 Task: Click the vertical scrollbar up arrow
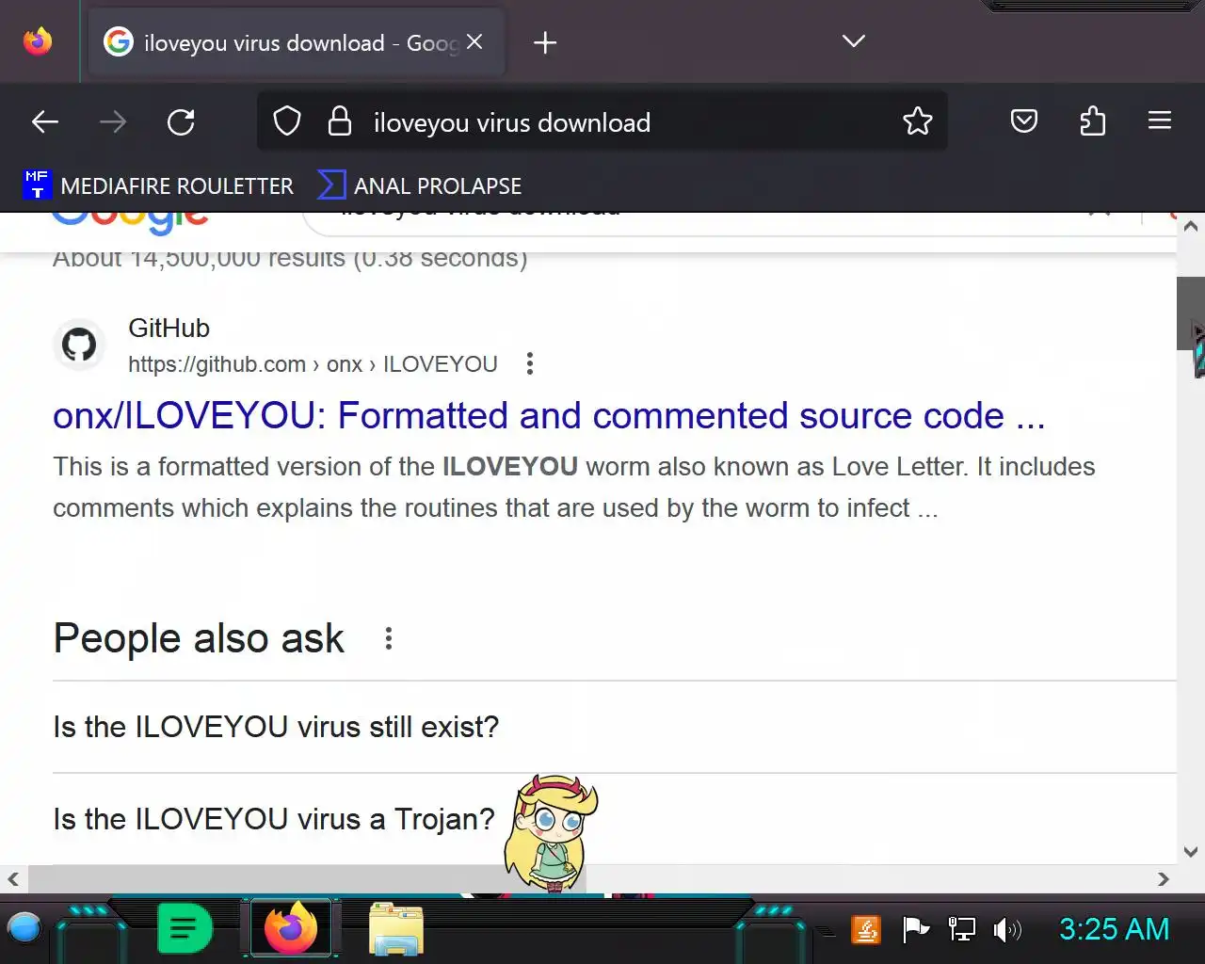pos(1191,226)
